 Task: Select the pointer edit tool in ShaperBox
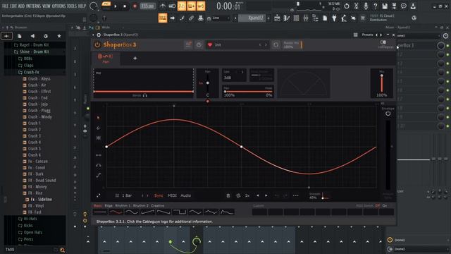(x=99, y=118)
